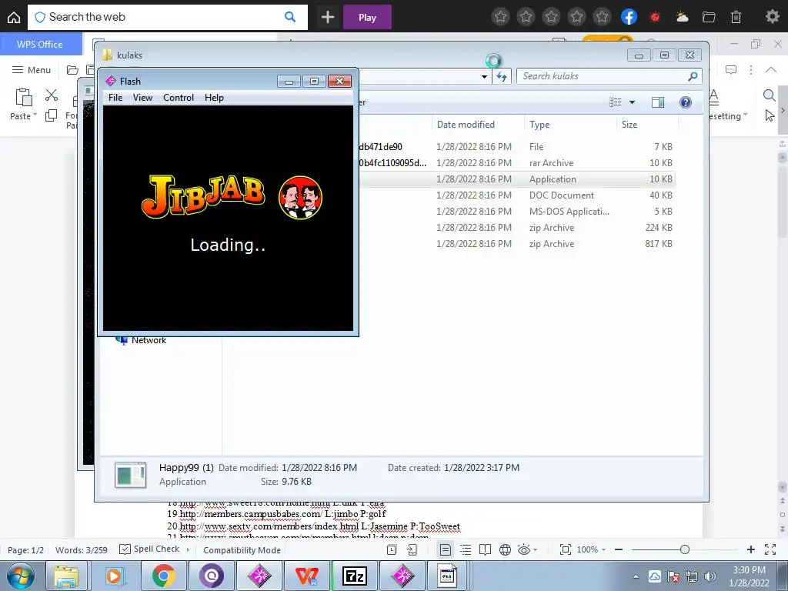This screenshot has width=788, height=591.
Task: Sort files by the Type column header
Action: pyautogui.click(x=539, y=124)
